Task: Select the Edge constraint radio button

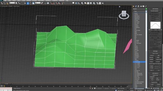Action: 156,78
